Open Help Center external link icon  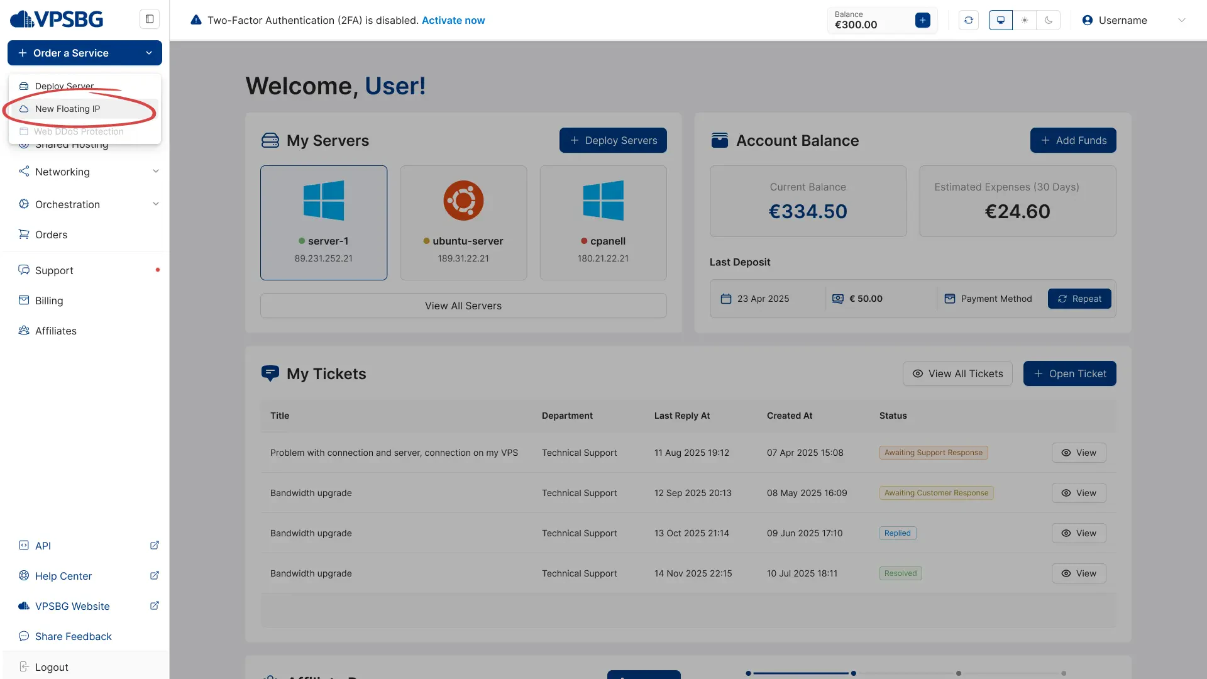155,576
